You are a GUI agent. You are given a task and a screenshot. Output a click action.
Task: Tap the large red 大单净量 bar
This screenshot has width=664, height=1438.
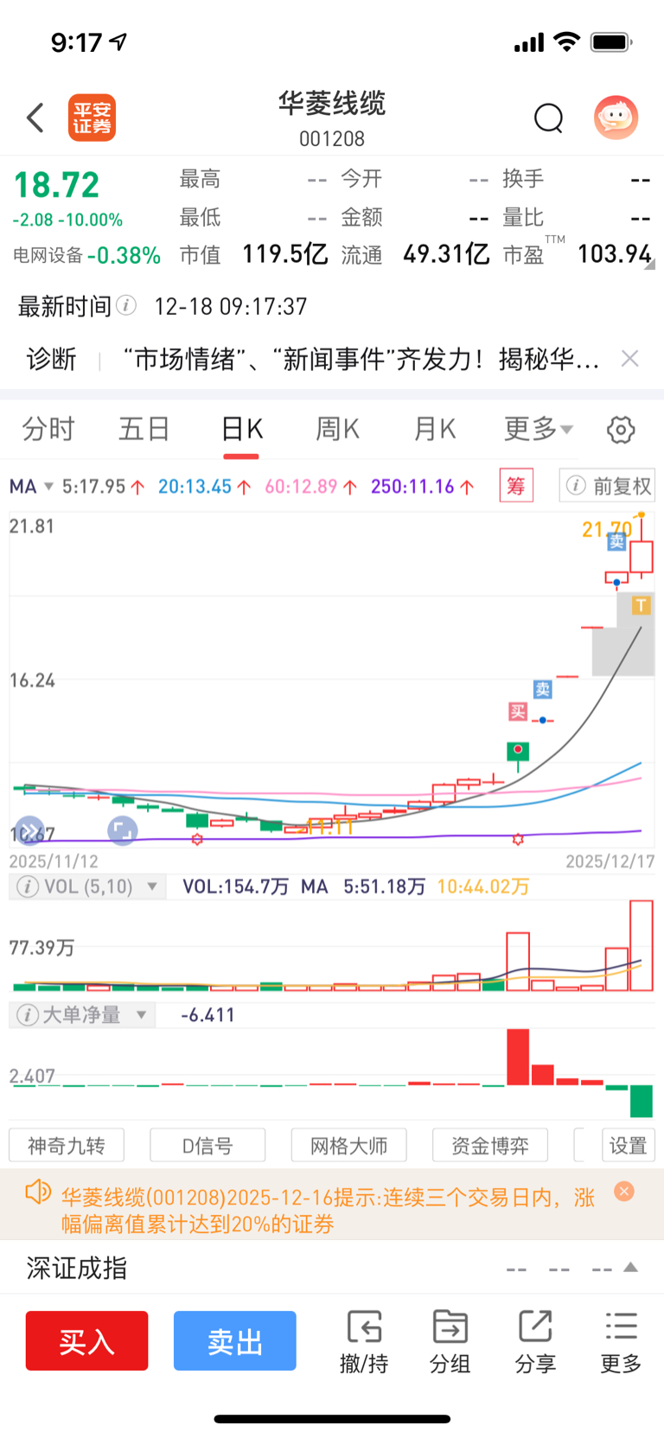click(518, 1057)
